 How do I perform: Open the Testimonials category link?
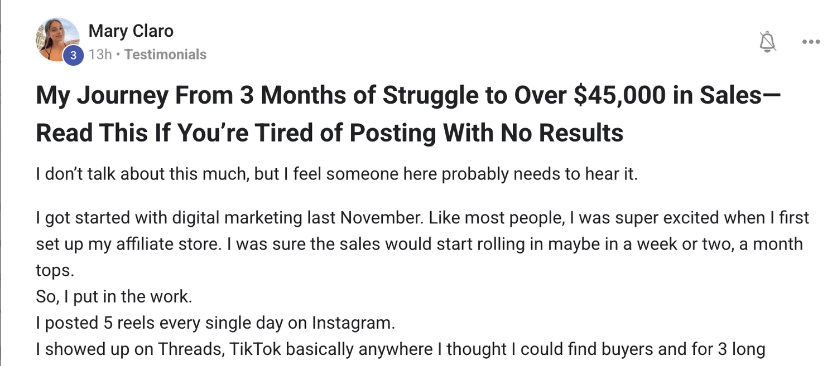tap(166, 55)
